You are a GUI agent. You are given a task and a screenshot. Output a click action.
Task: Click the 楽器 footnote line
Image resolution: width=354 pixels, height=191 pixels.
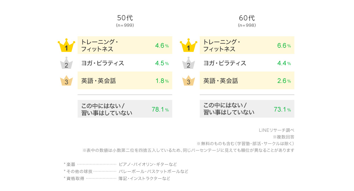coord(120,165)
